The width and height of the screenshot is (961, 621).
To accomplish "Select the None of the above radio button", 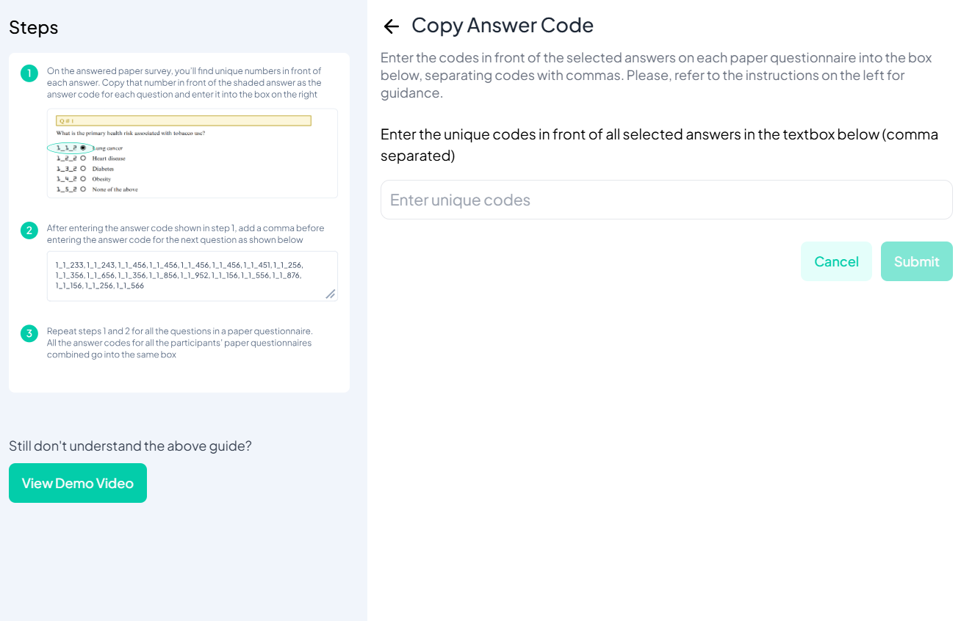I will [83, 188].
